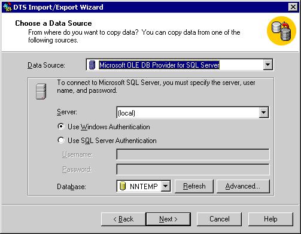This screenshot has width=301, height=234.
Task: Cancel the wizard
Action: point(219,219)
